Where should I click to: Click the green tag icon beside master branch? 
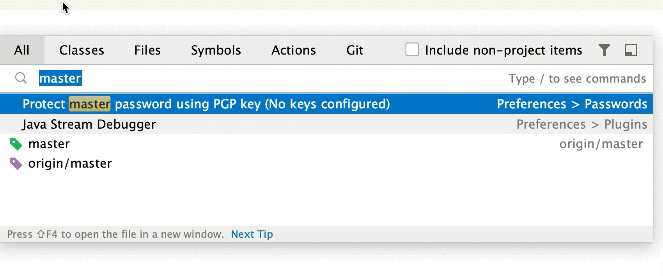point(16,143)
